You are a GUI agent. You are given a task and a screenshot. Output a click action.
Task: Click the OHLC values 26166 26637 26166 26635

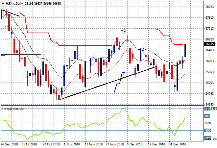click(43, 4)
